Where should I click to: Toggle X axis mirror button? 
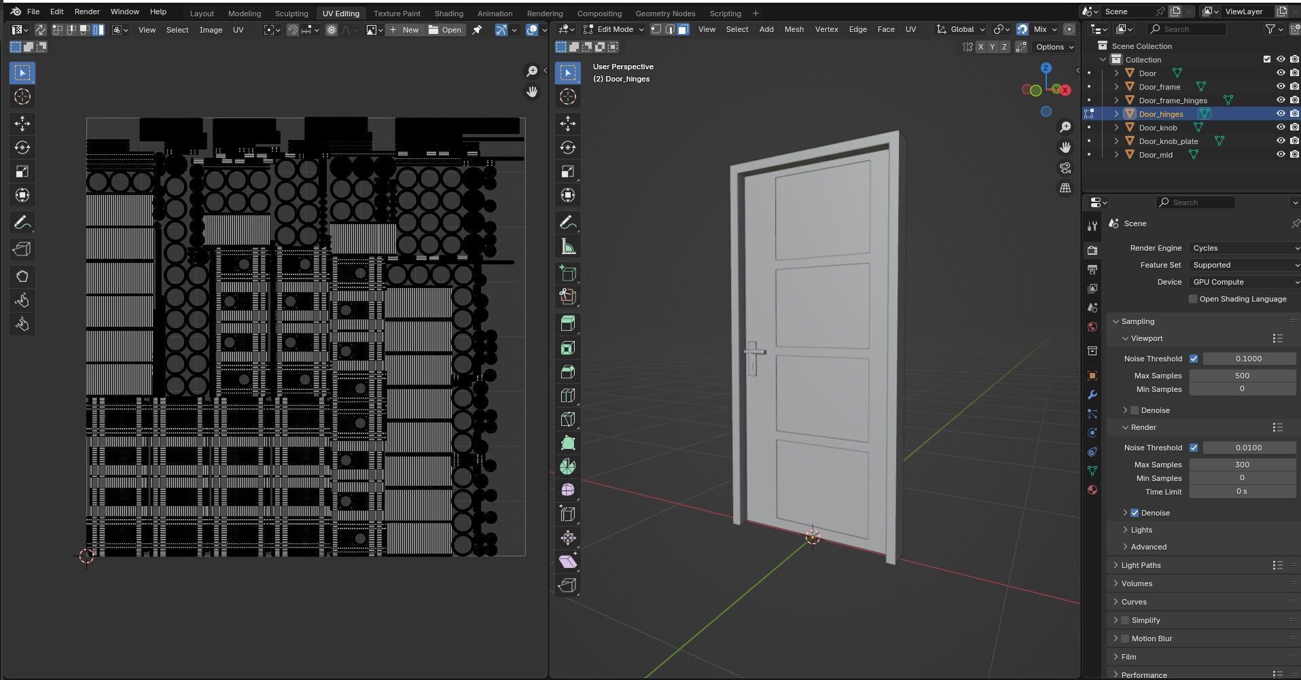pos(980,47)
